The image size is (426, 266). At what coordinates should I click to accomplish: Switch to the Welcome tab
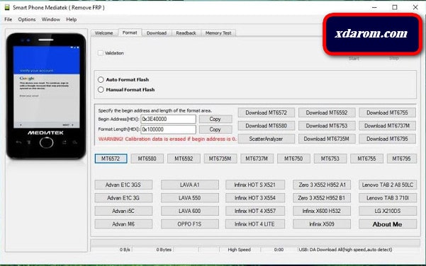[x=103, y=33]
